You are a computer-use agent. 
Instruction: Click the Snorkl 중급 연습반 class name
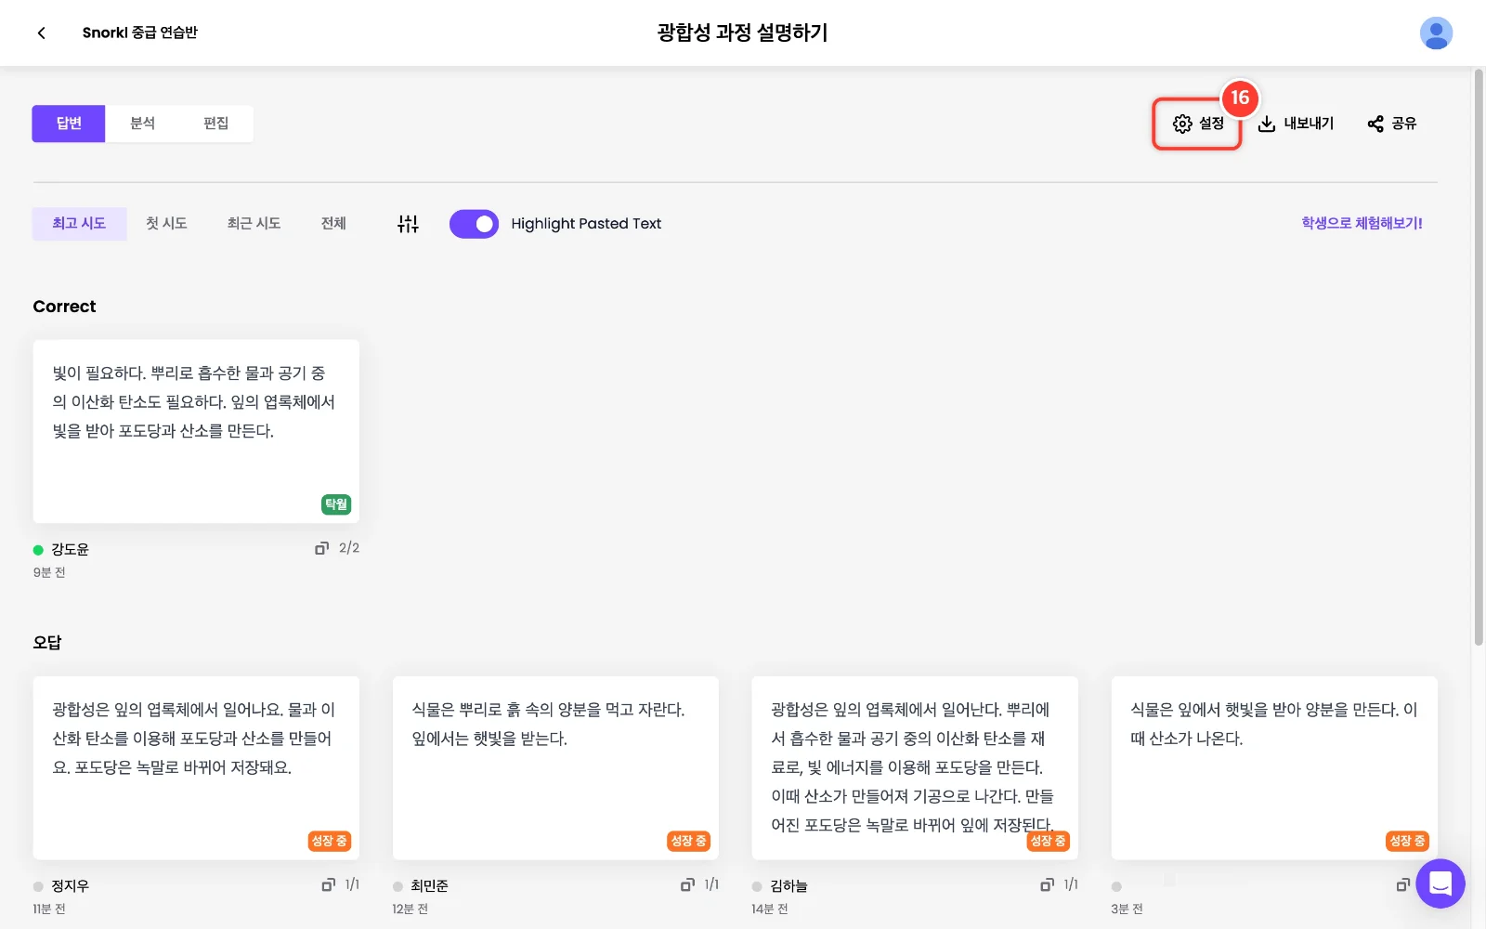click(140, 33)
